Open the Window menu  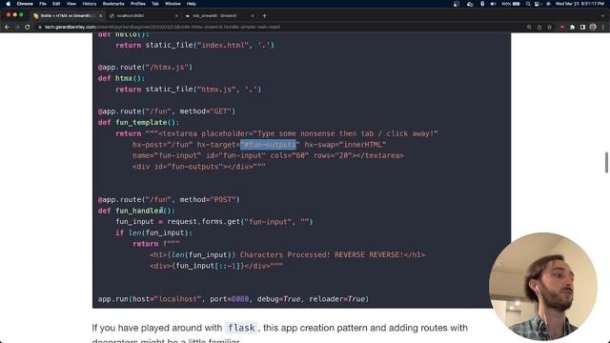tap(173, 4)
